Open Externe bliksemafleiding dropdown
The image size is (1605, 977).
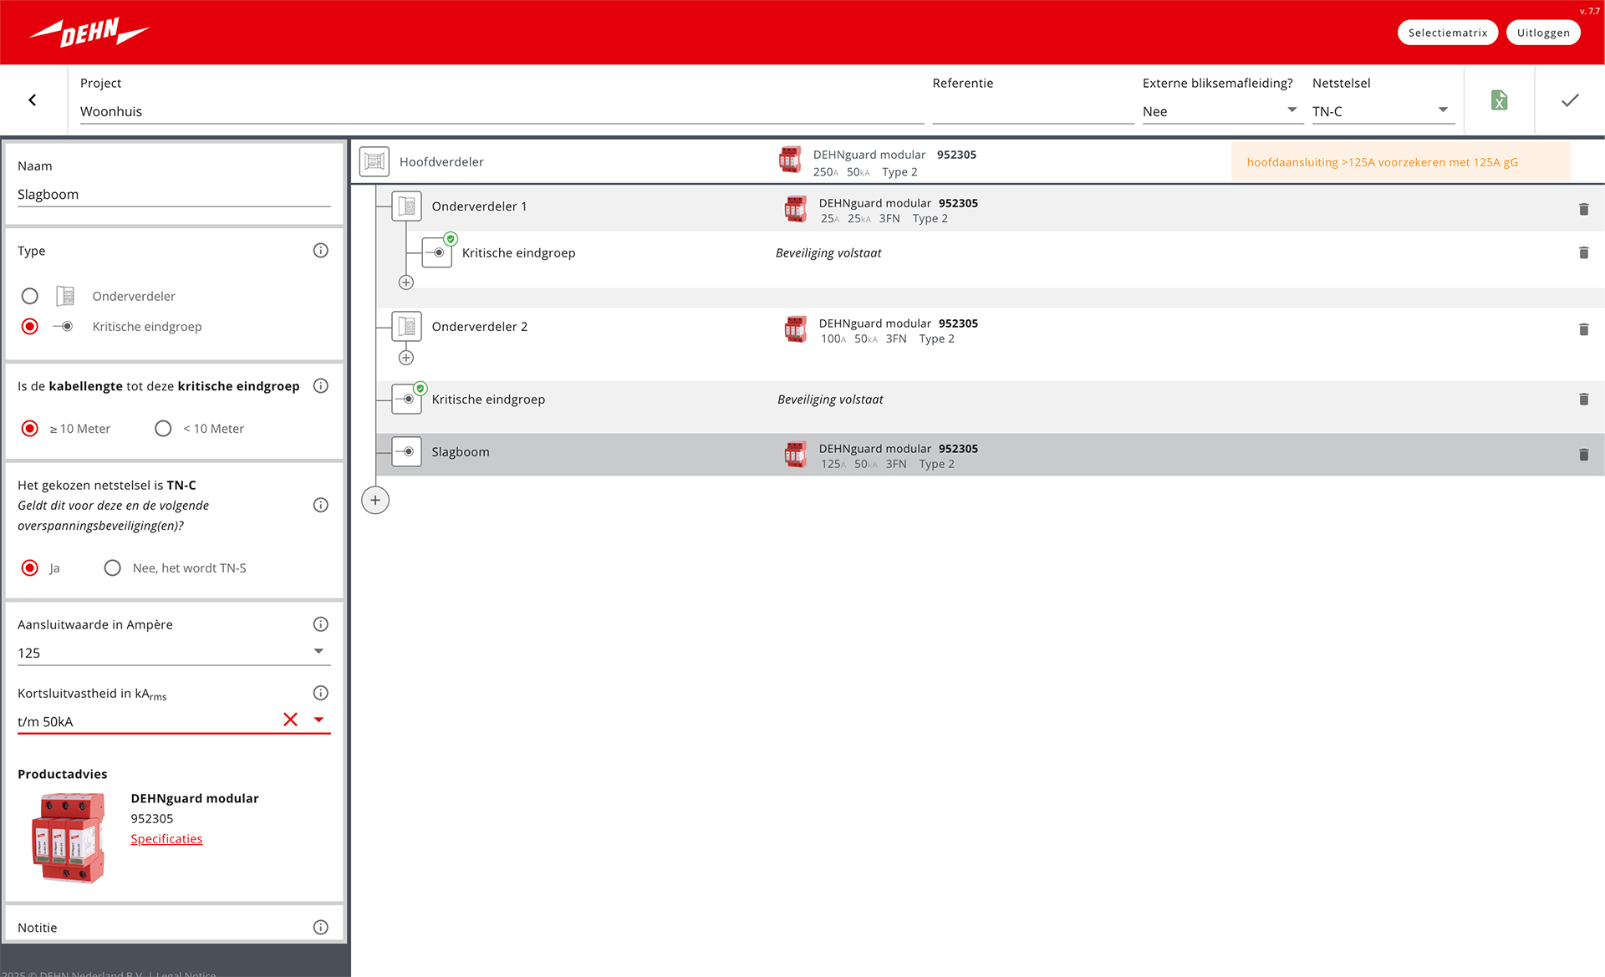[1222, 111]
